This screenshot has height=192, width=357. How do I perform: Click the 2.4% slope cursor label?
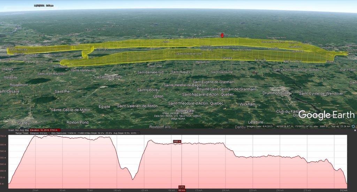pyautogui.click(x=182, y=187)
